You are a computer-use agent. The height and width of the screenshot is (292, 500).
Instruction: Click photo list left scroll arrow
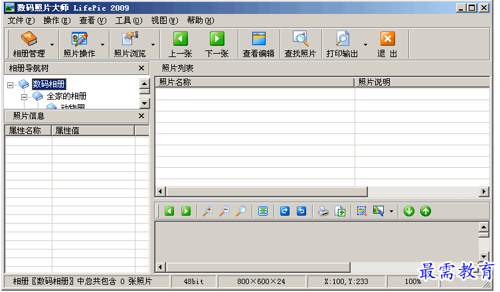point(160,192)
